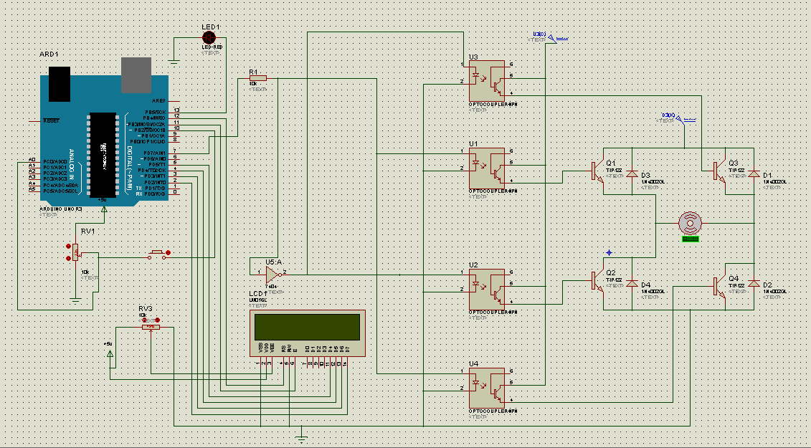
Task: Select transistor Q2 TIP122
Action: click(598, 281)
